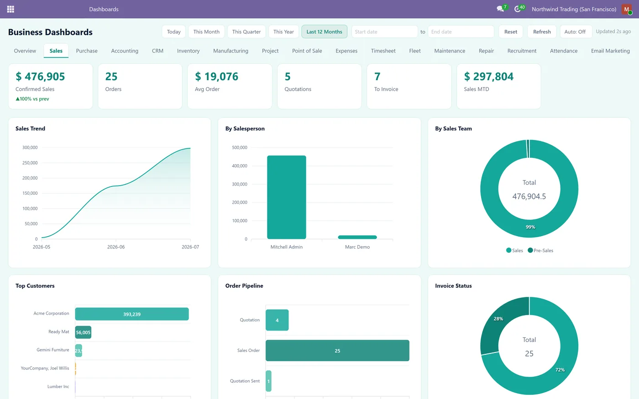Click the Acme Corporation 393,239 bar
639x399 pixels.
click(x=132, y=314)
